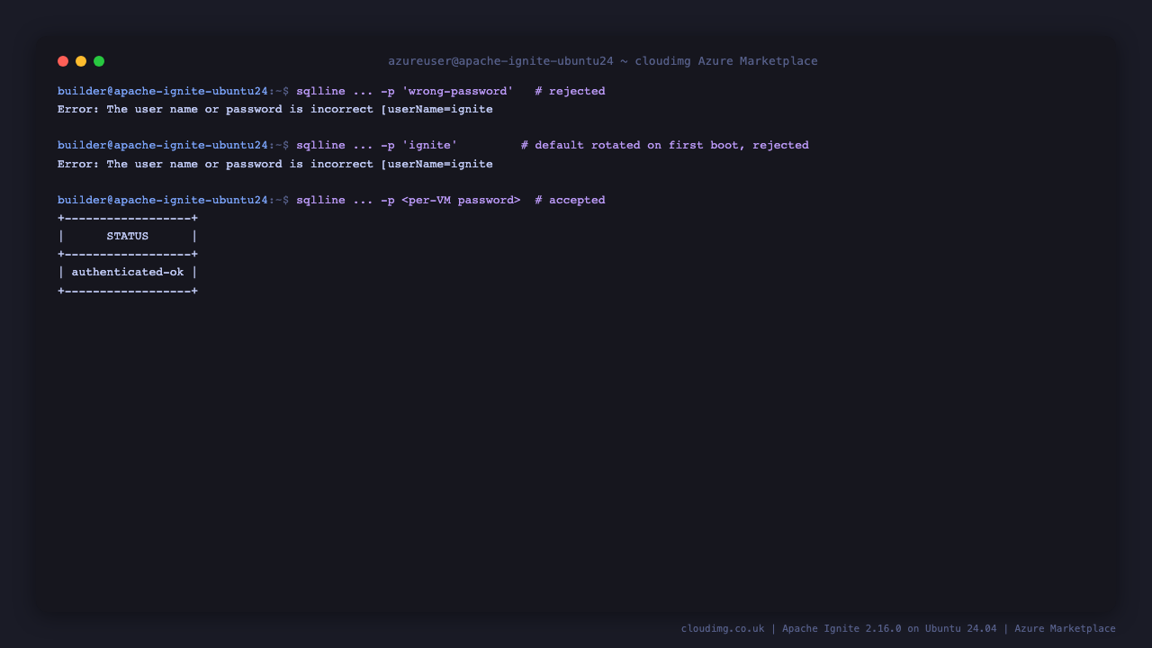This screenshot has width=1152, height=648.
Task: Click the 'default rotated on first boot' comment
Action: point(664,145)
